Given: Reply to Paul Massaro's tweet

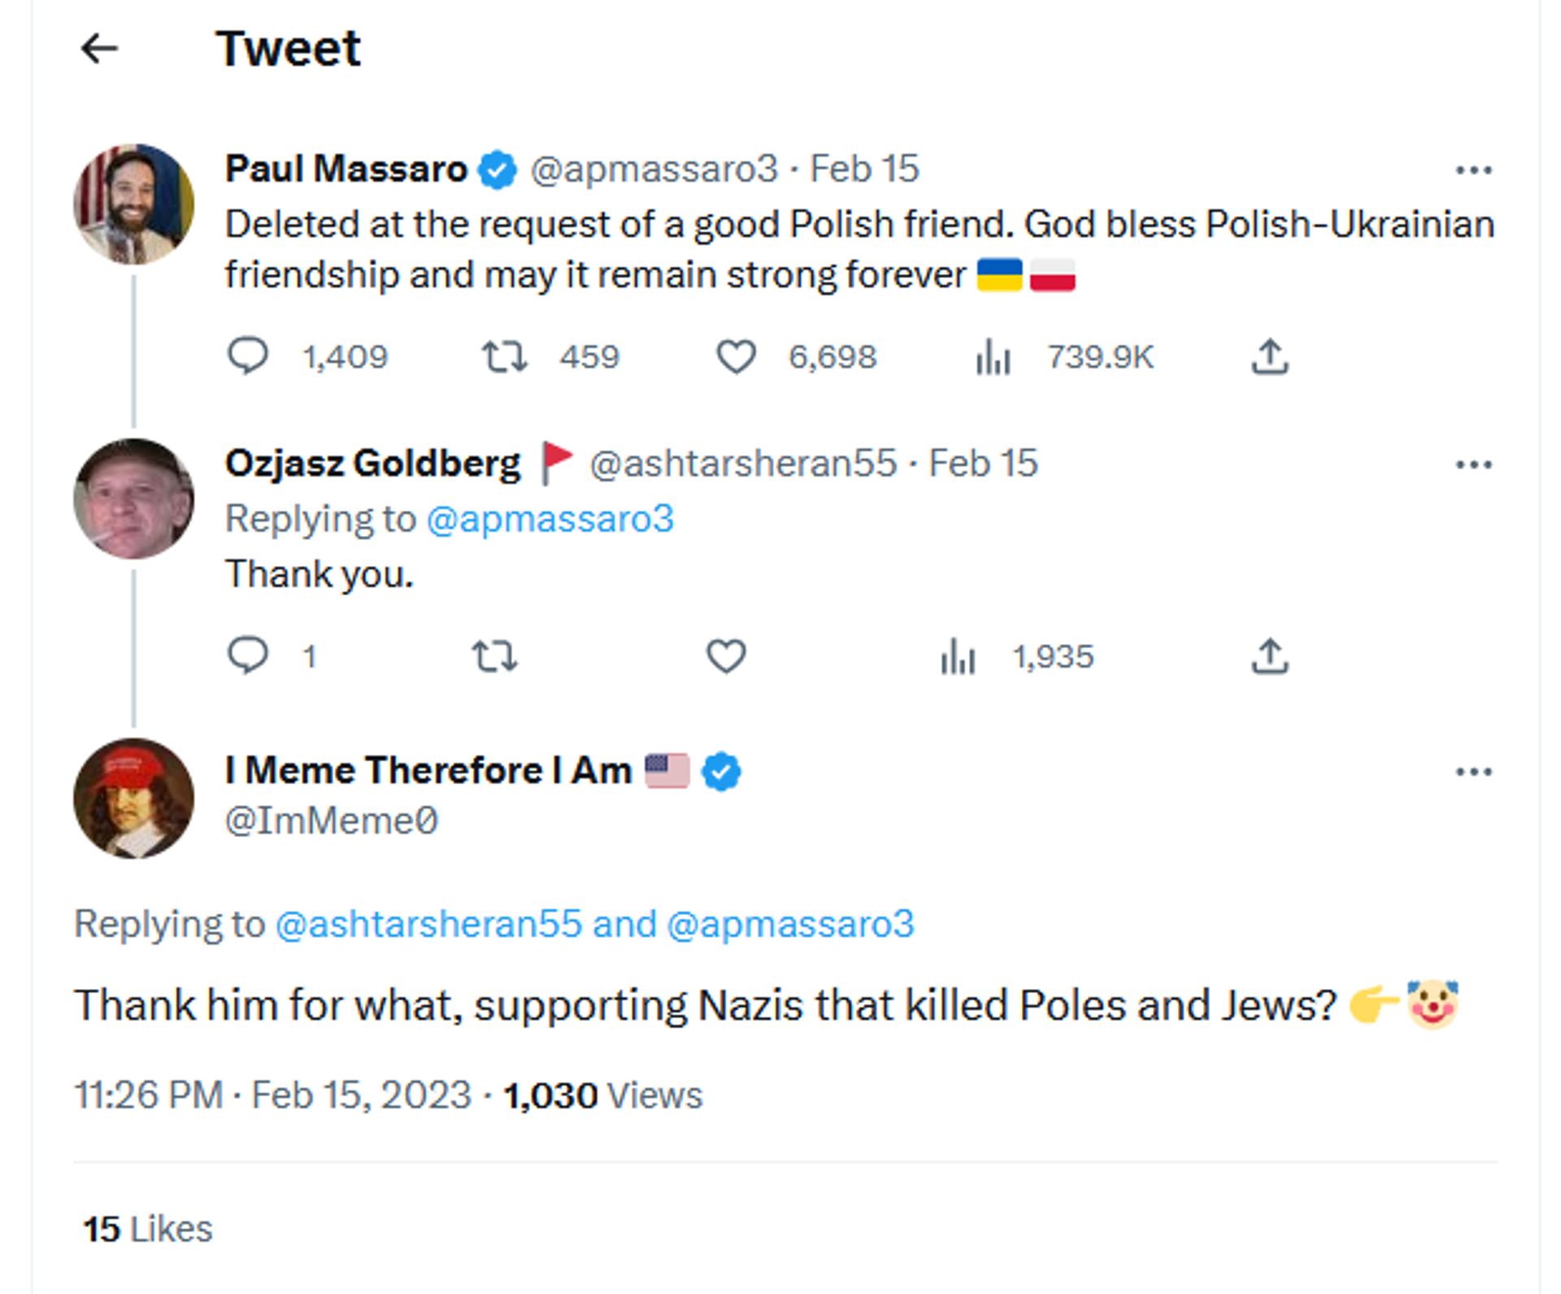Looking at the screenshot, I should coord(247,356).
